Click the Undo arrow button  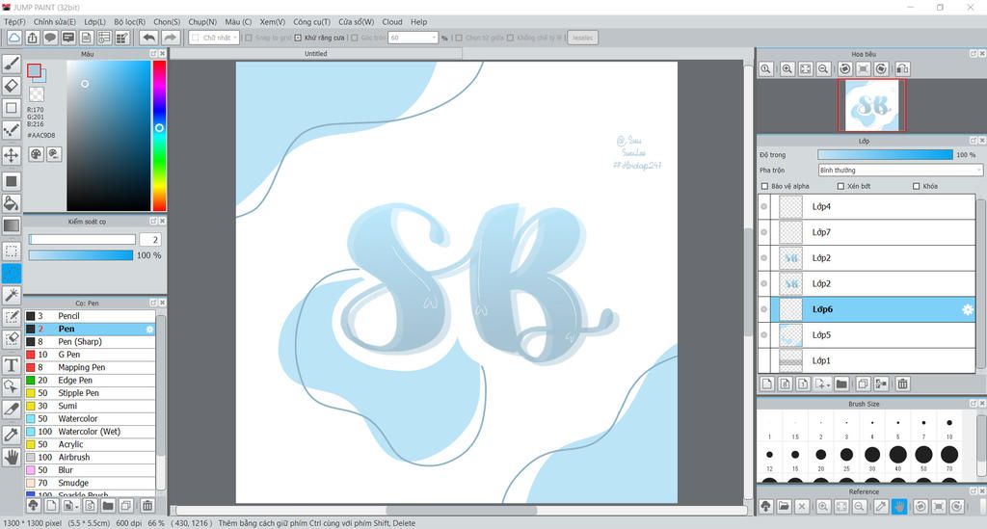(x=148, y=38)
